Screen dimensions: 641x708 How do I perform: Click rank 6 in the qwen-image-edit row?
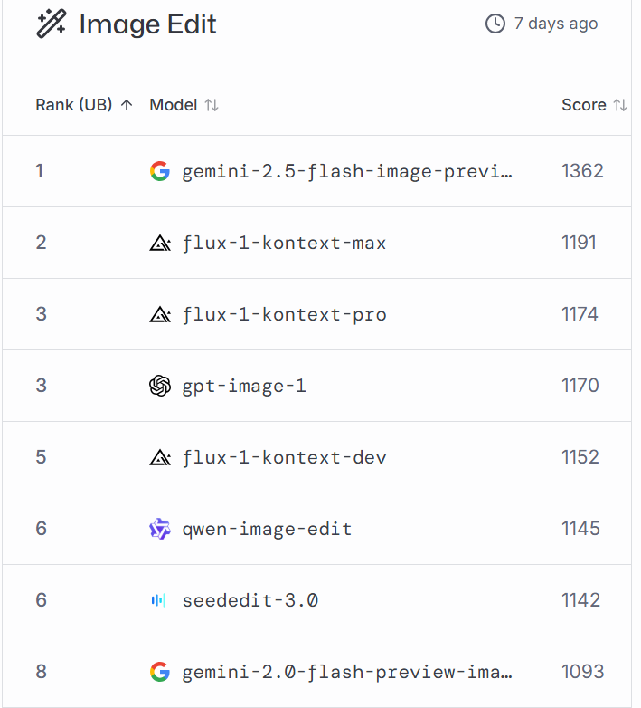[x=41, y=529]
